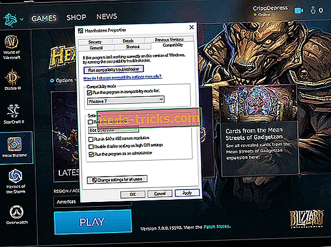
Task: Enable Reduced color mode checkbox
Action: tap(91, 122)
